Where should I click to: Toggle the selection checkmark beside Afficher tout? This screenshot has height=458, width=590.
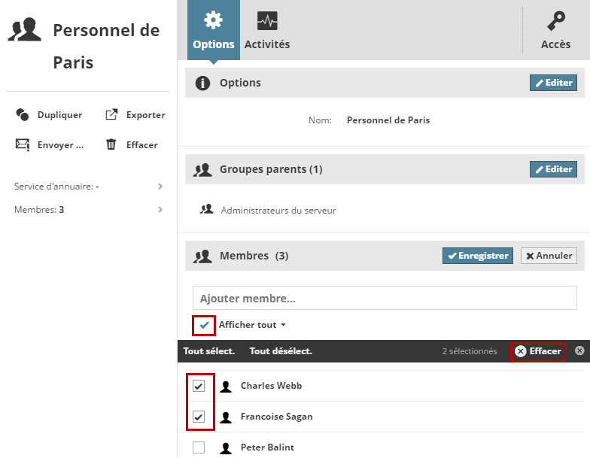204,325
